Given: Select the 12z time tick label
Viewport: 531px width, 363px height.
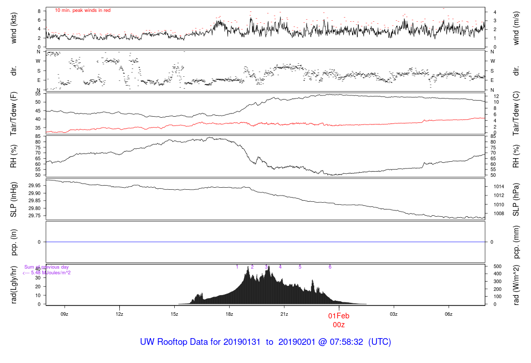Looking at the screenshot, I should click(119, 314).
